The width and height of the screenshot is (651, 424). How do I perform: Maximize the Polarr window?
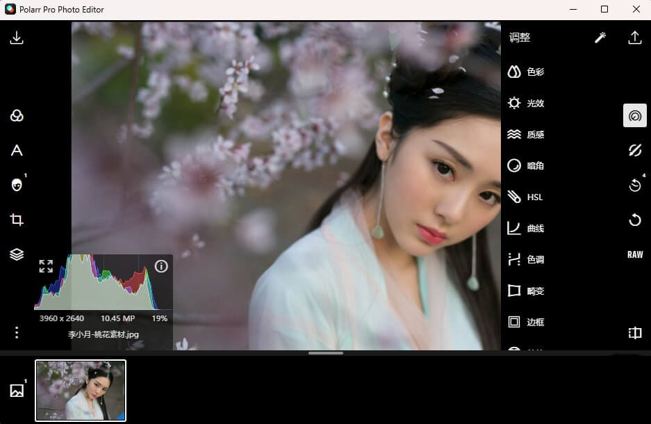tap(604, 9)
